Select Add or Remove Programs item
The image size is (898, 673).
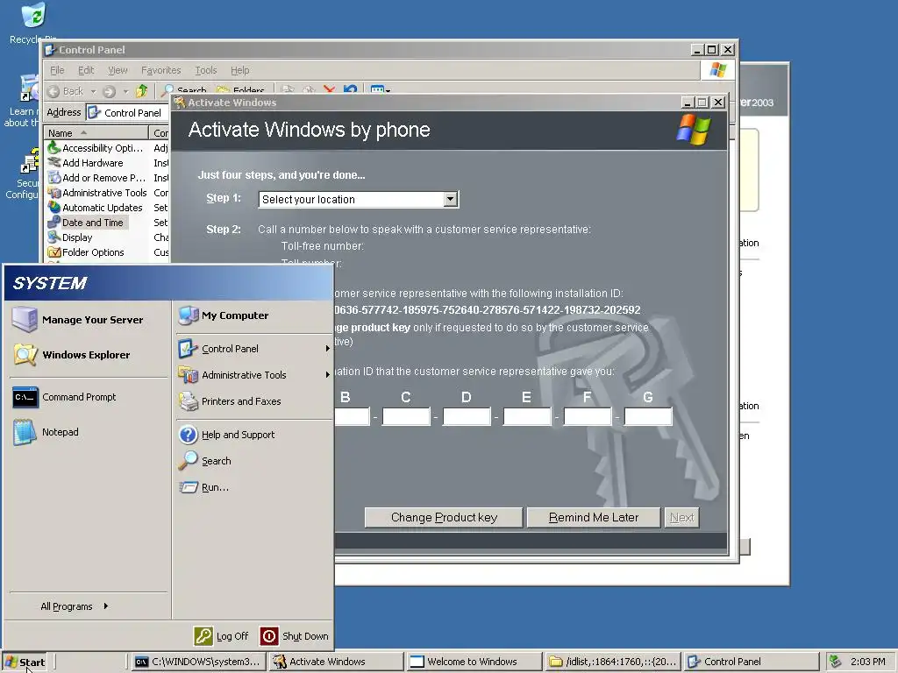click(x=96, y=178)
